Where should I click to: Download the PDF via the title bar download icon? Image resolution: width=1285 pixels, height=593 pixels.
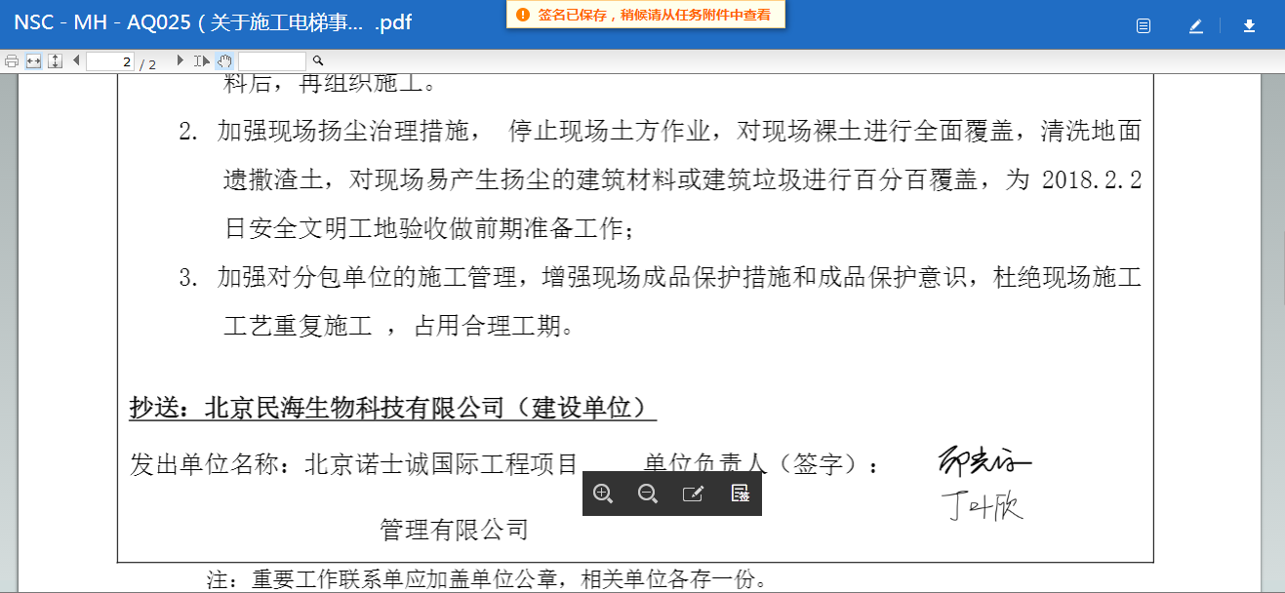(1249, 25)
